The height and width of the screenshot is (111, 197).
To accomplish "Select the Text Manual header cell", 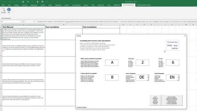I will tap(23, 27).
